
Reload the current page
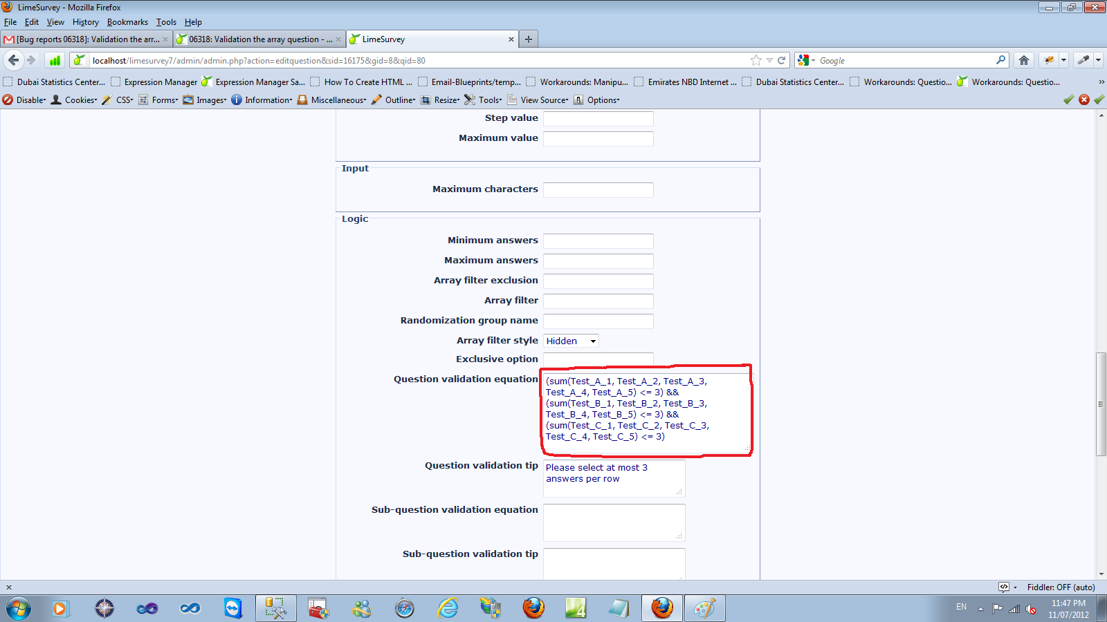(x=782, y=61)
